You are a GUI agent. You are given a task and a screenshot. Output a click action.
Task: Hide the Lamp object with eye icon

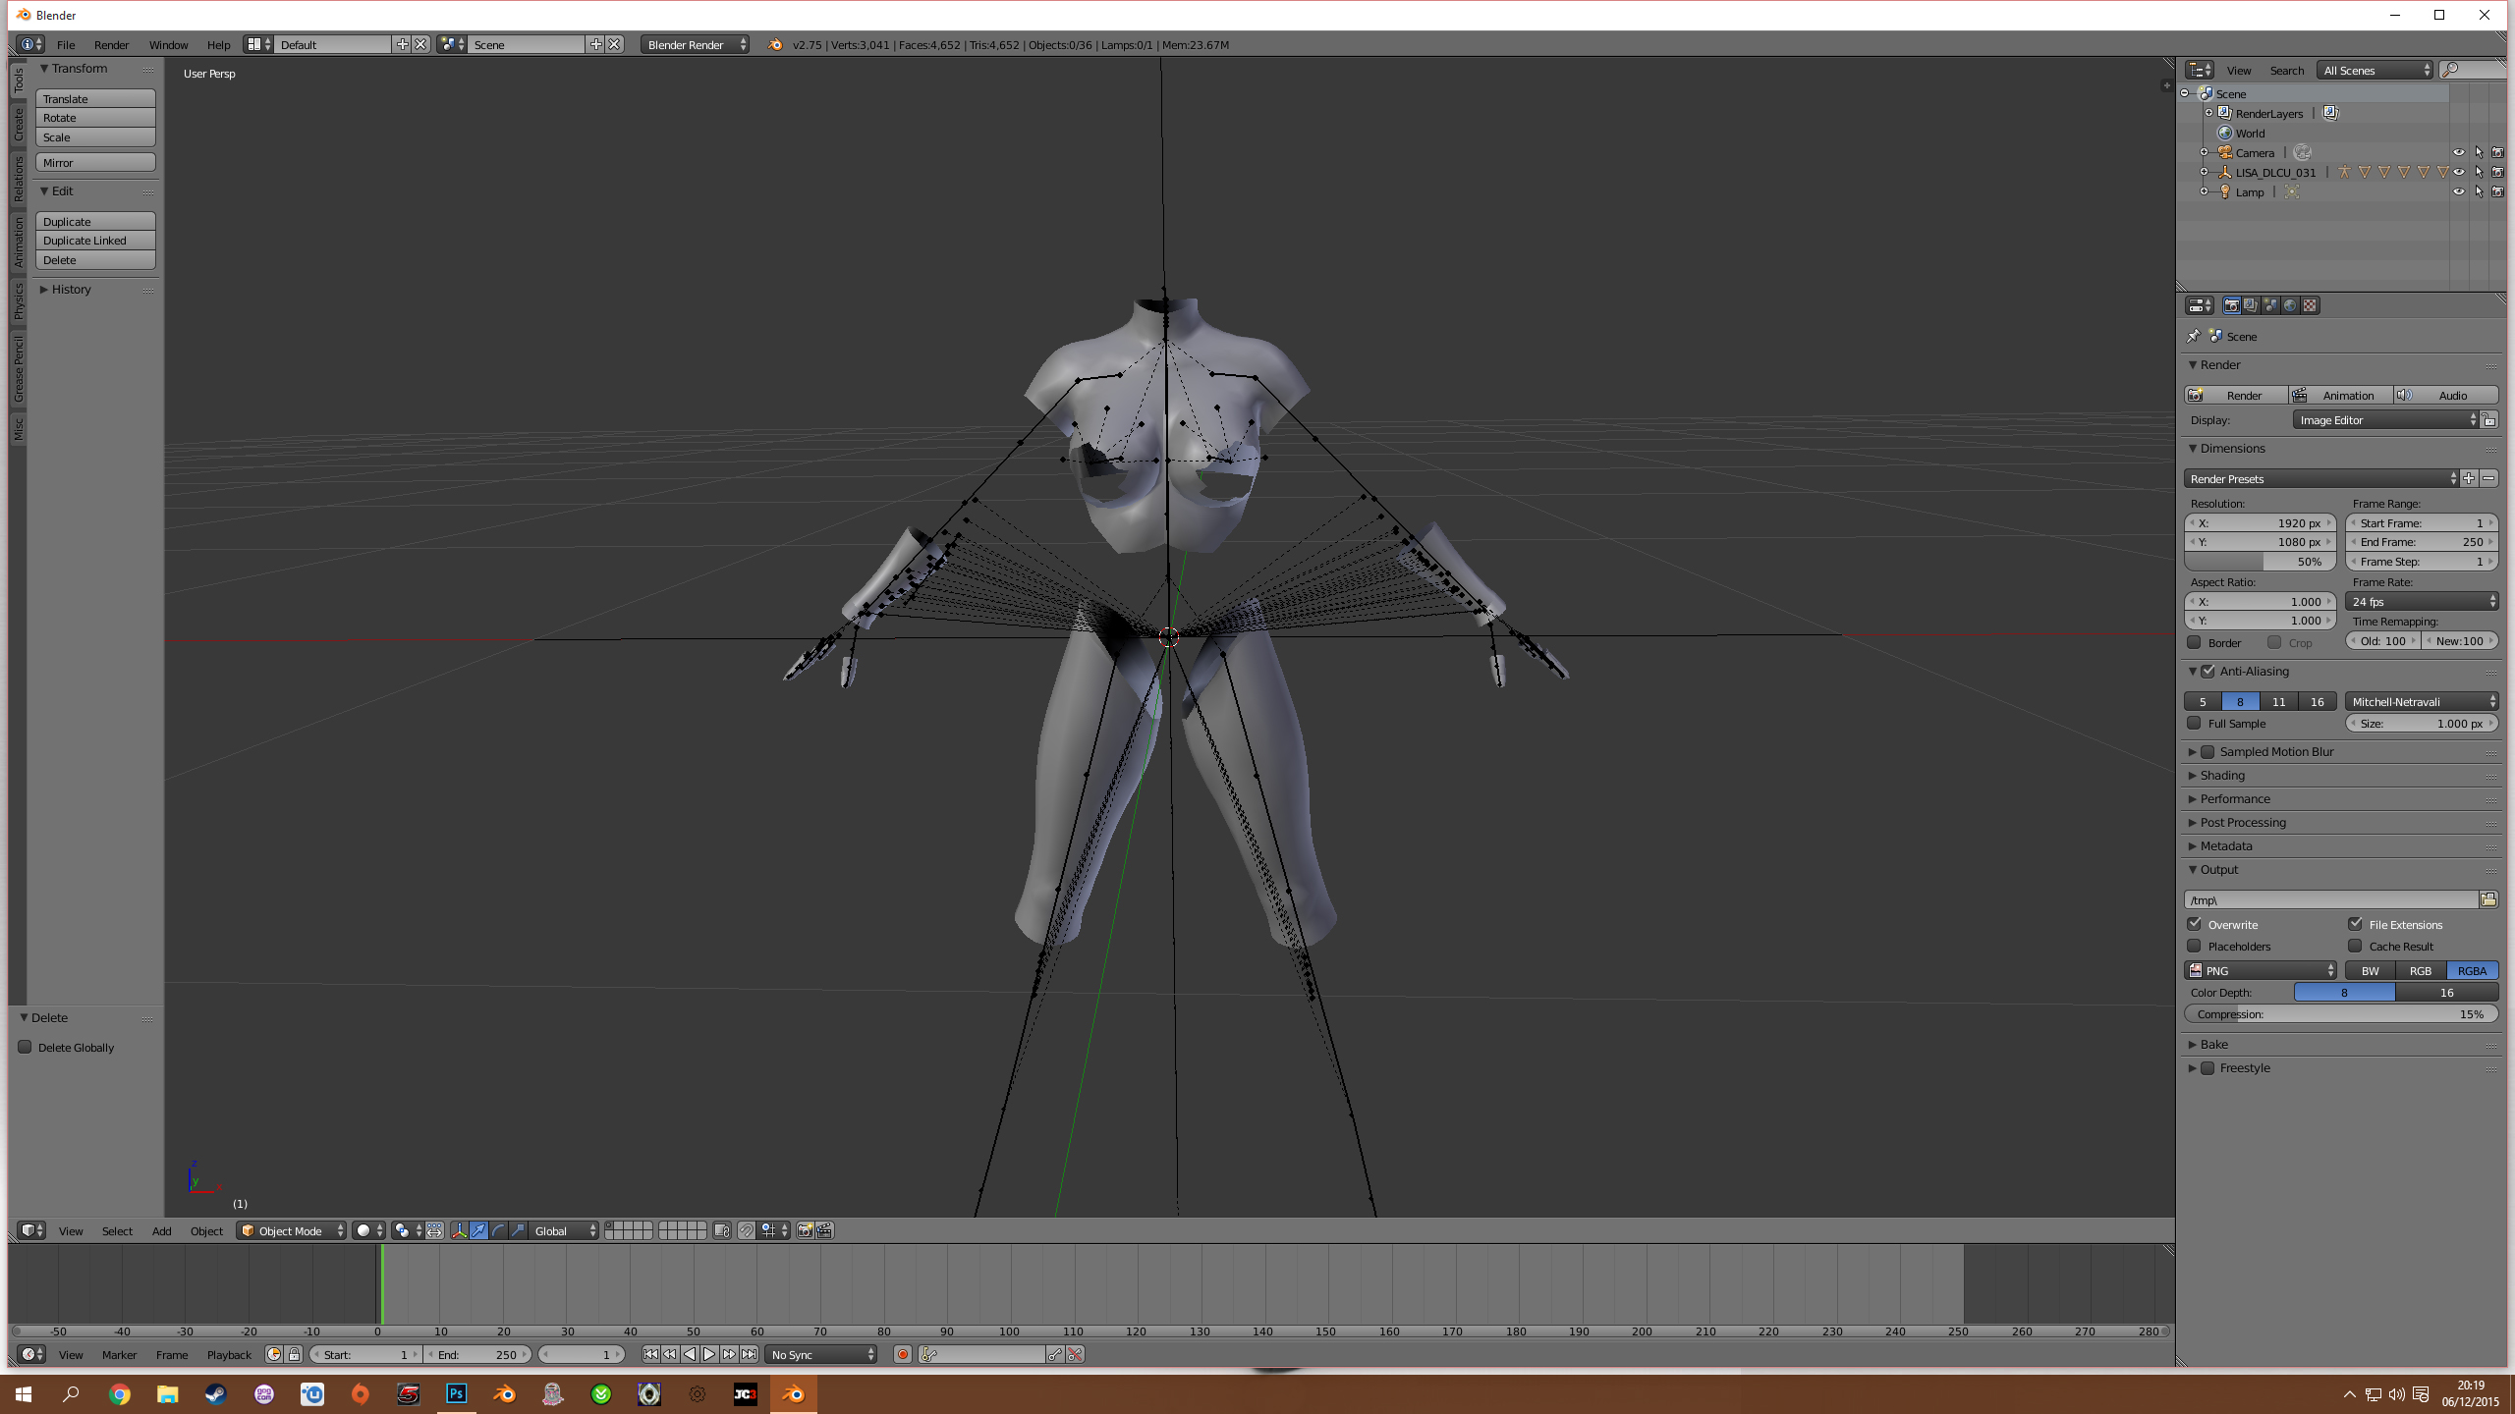tap(2458, 191)
